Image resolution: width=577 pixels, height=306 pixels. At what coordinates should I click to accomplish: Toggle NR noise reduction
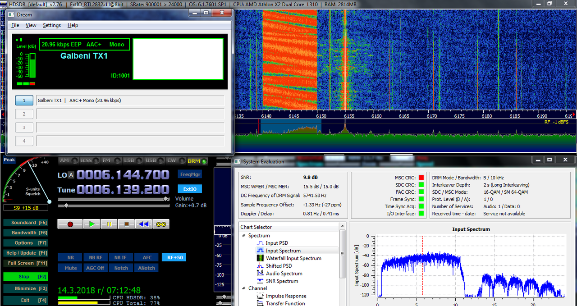(70, 257)
